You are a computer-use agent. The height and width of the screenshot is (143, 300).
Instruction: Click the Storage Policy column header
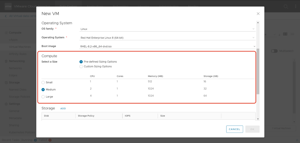click(86, 116)
